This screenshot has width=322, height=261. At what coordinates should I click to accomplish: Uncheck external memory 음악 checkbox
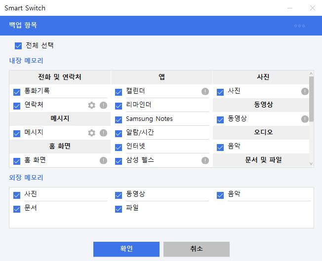click(x=220, y=195)
